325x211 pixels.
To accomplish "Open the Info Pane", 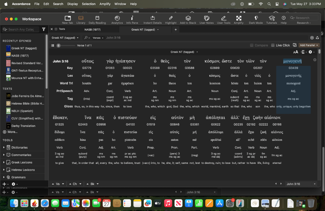I will [132, 20].
